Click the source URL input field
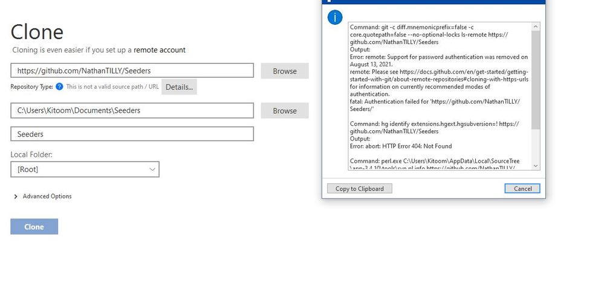Screen dimensions: 604x281 [x=132, y=71]
